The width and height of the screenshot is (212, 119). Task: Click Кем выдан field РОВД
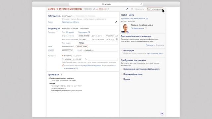point(98,43)
